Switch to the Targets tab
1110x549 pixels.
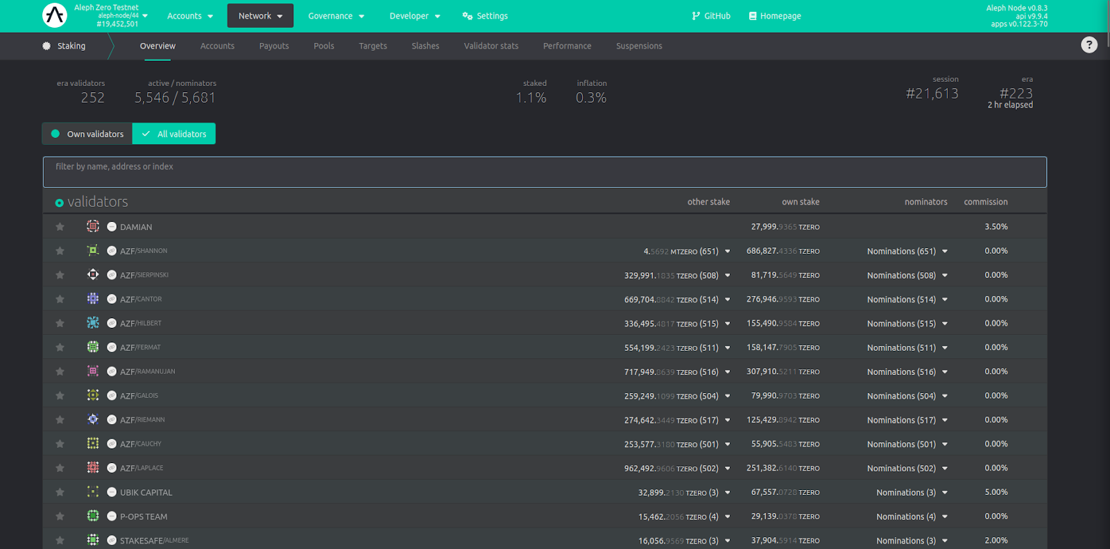point(373,46)
